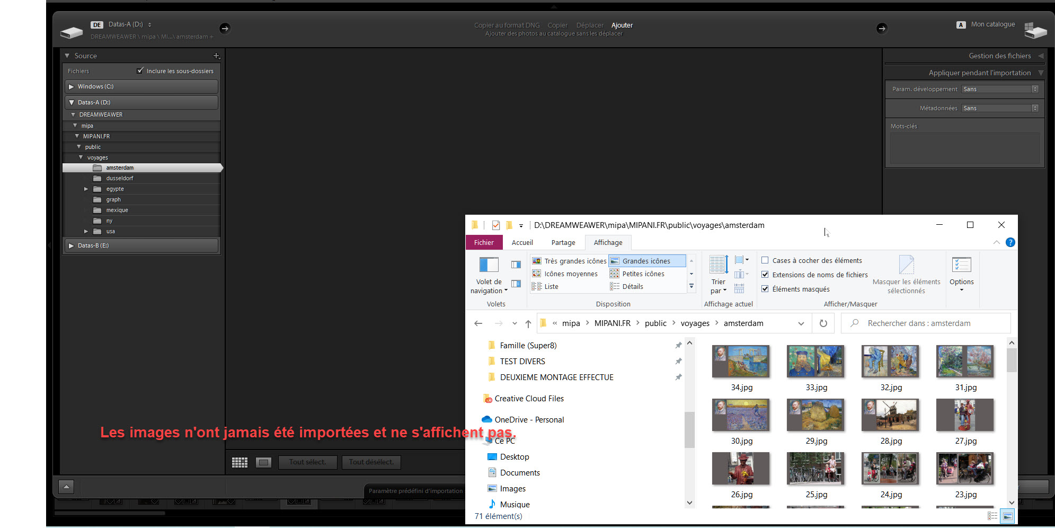This screenshot has width=1055, height=528.
Task: Switch to the Partage tab
Action: 563,242
